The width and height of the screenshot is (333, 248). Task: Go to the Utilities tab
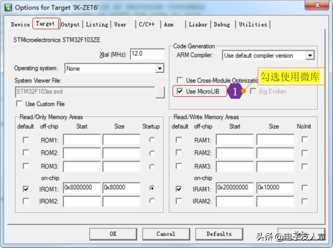(253, 24)
